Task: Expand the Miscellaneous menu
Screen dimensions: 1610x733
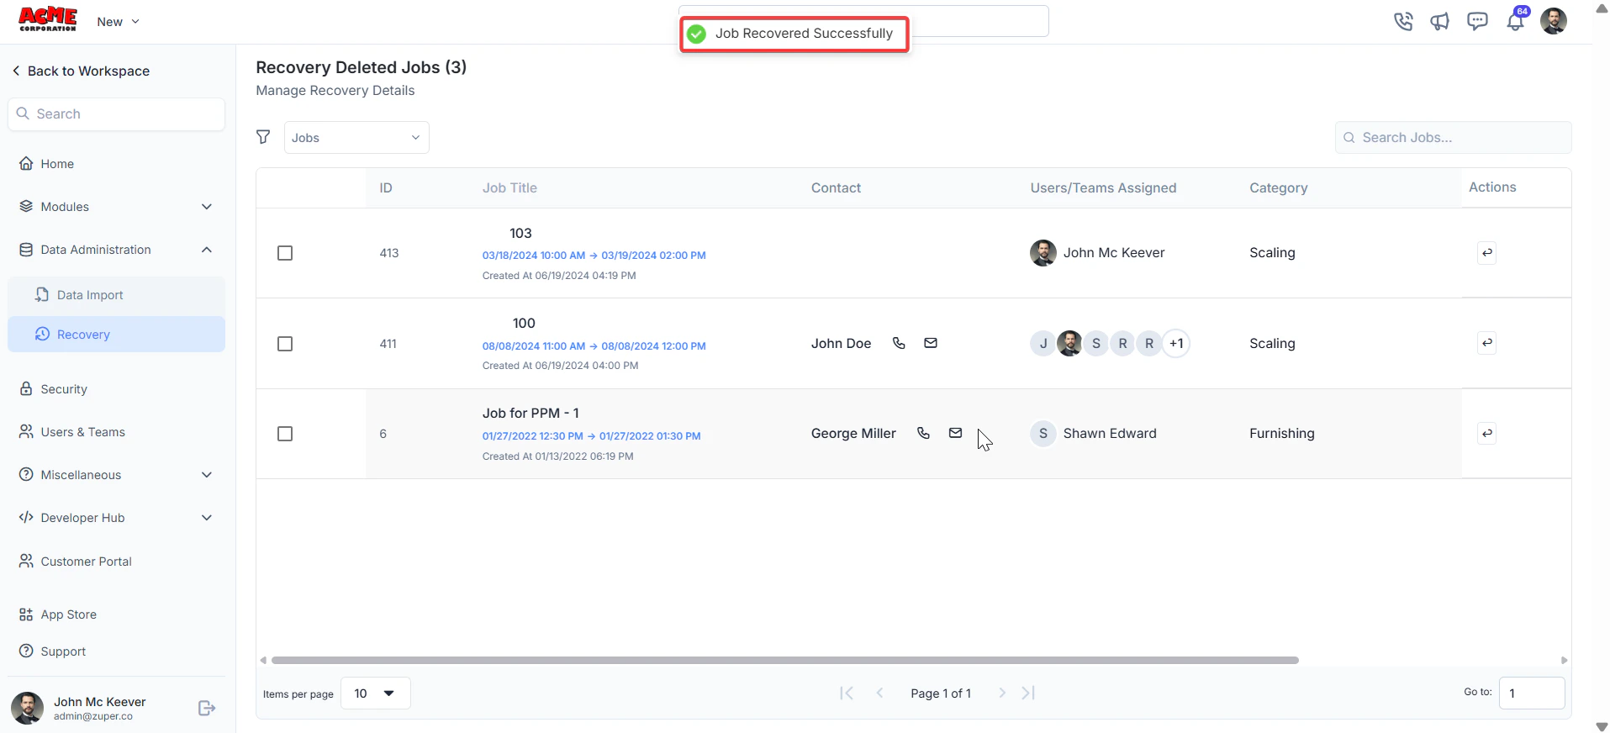Action: pos(116,475)
